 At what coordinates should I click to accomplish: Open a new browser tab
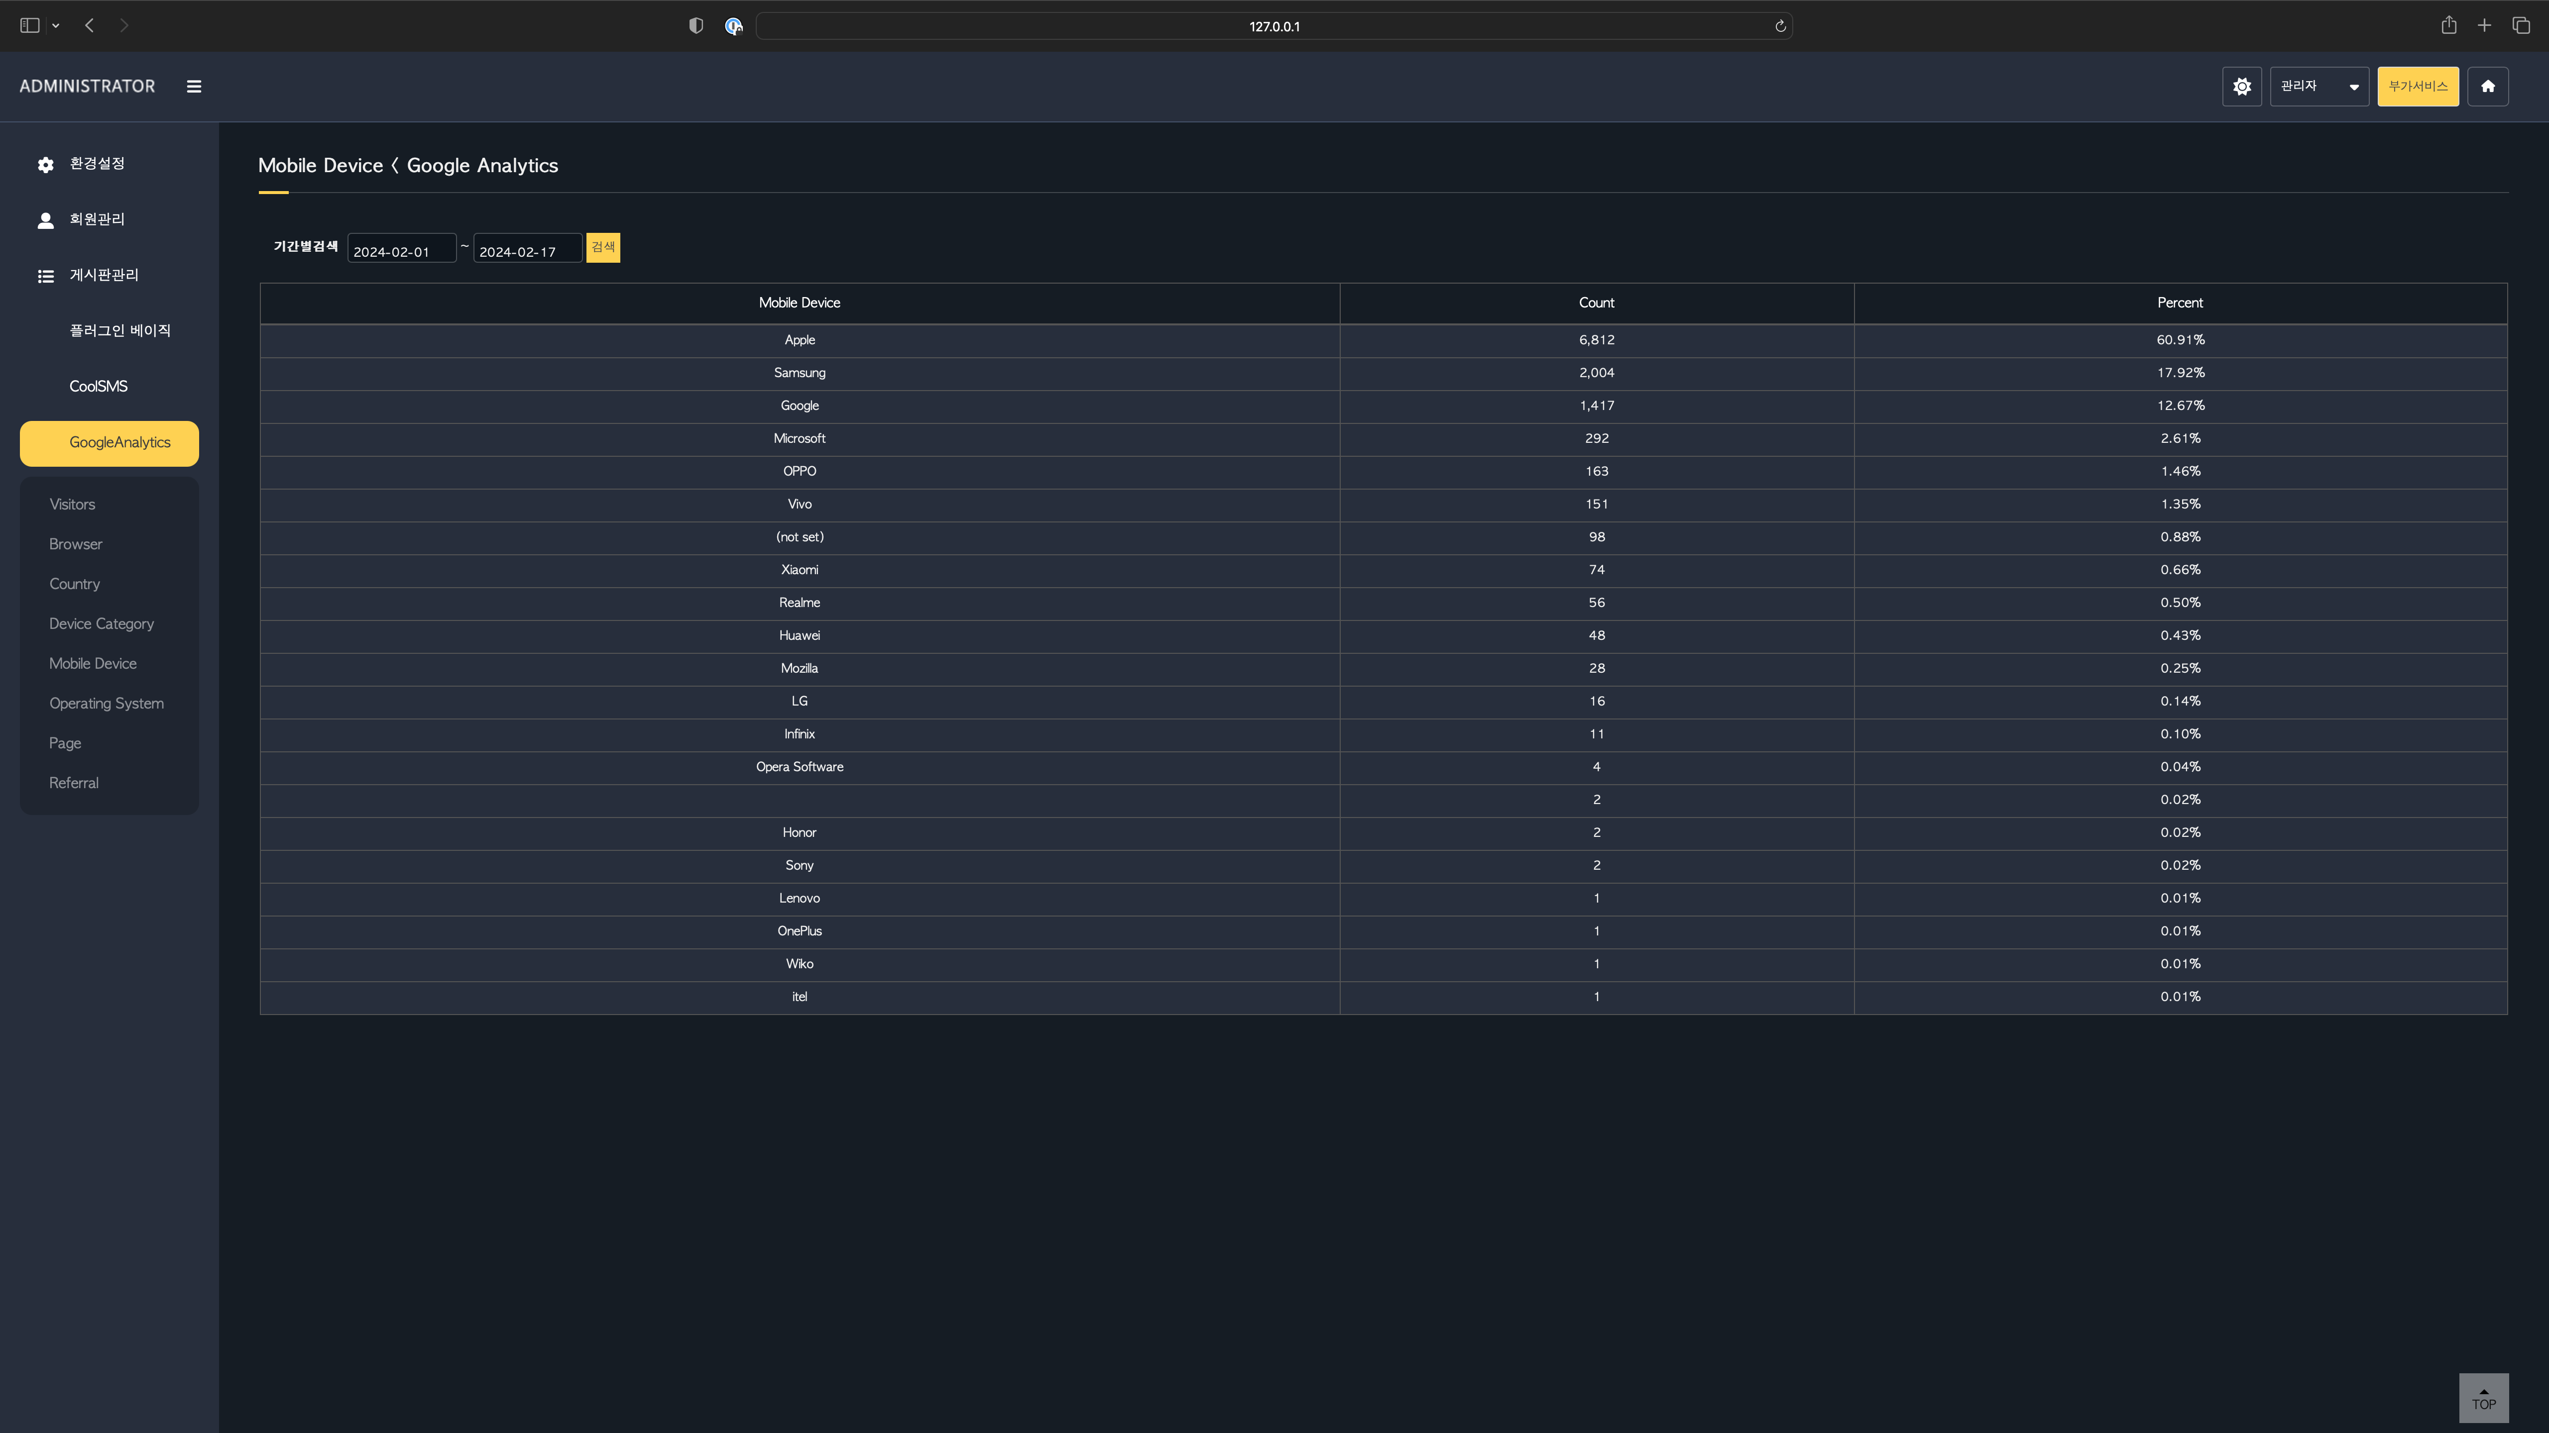pos(2484,26)
